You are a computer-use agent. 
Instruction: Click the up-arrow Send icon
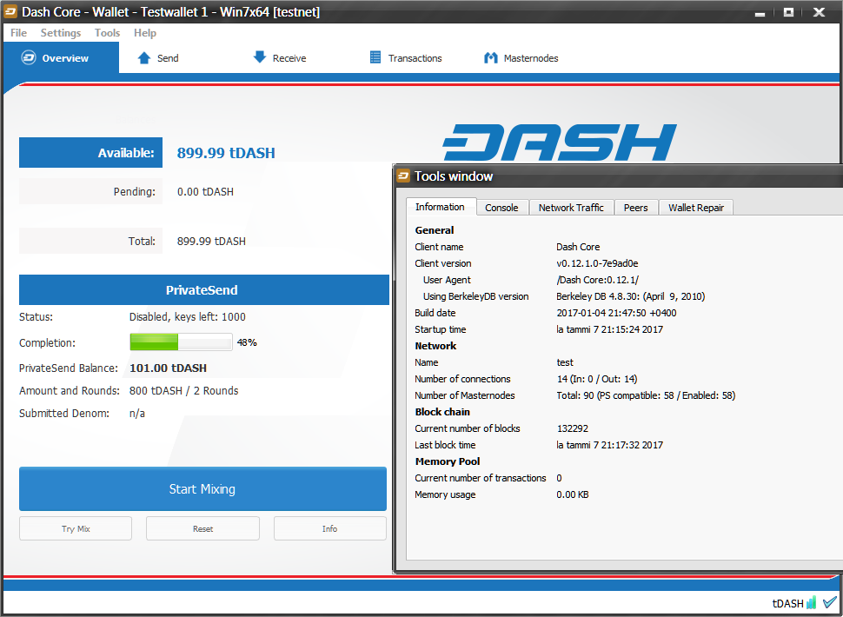(x=143, y=58)
